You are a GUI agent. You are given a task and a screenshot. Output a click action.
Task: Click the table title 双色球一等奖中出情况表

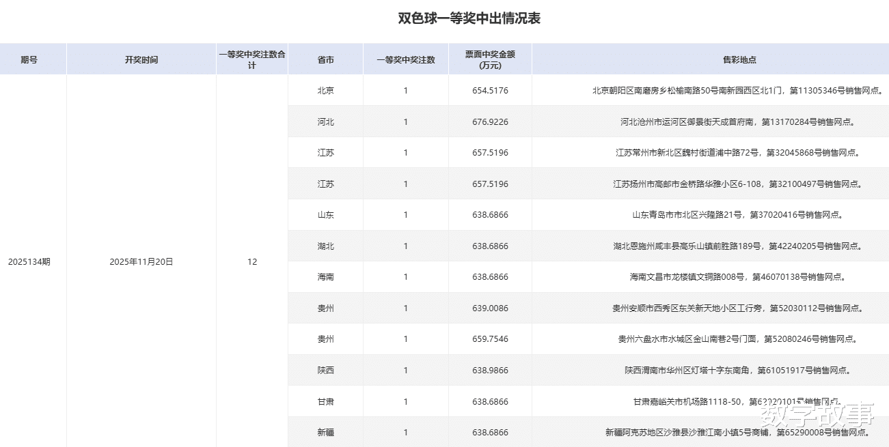coord(469,18)
